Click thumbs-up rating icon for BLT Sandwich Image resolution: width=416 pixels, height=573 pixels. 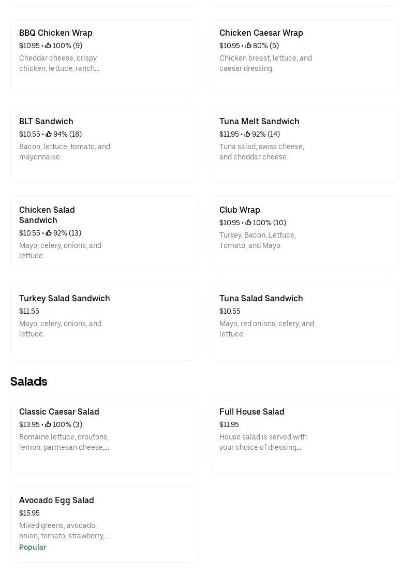[49, 134]
